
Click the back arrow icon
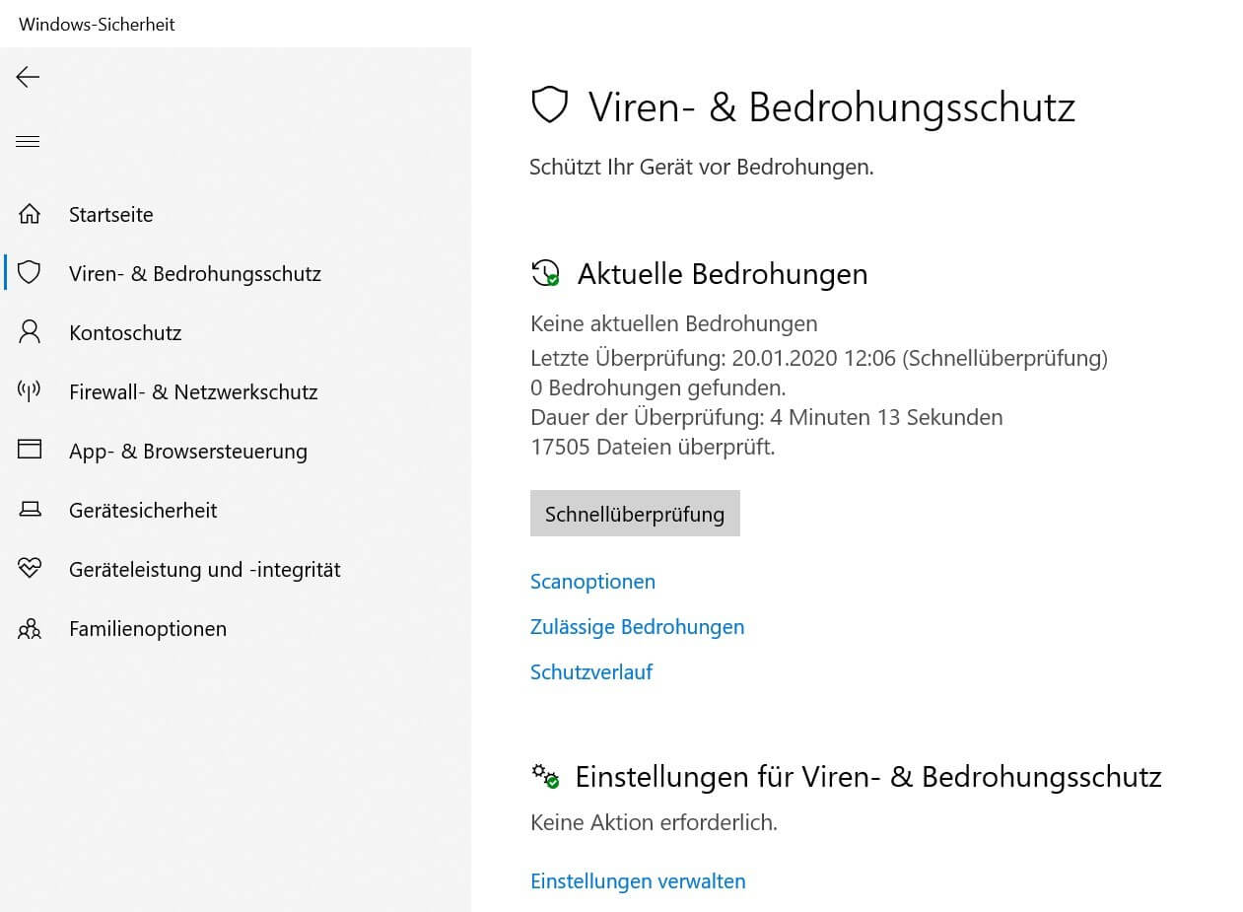pos(28,77)
